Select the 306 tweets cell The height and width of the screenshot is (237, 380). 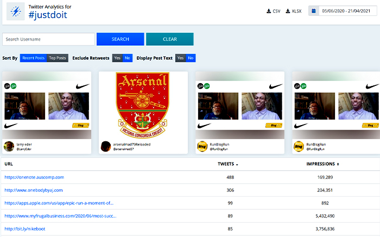(x=230, y=190)
